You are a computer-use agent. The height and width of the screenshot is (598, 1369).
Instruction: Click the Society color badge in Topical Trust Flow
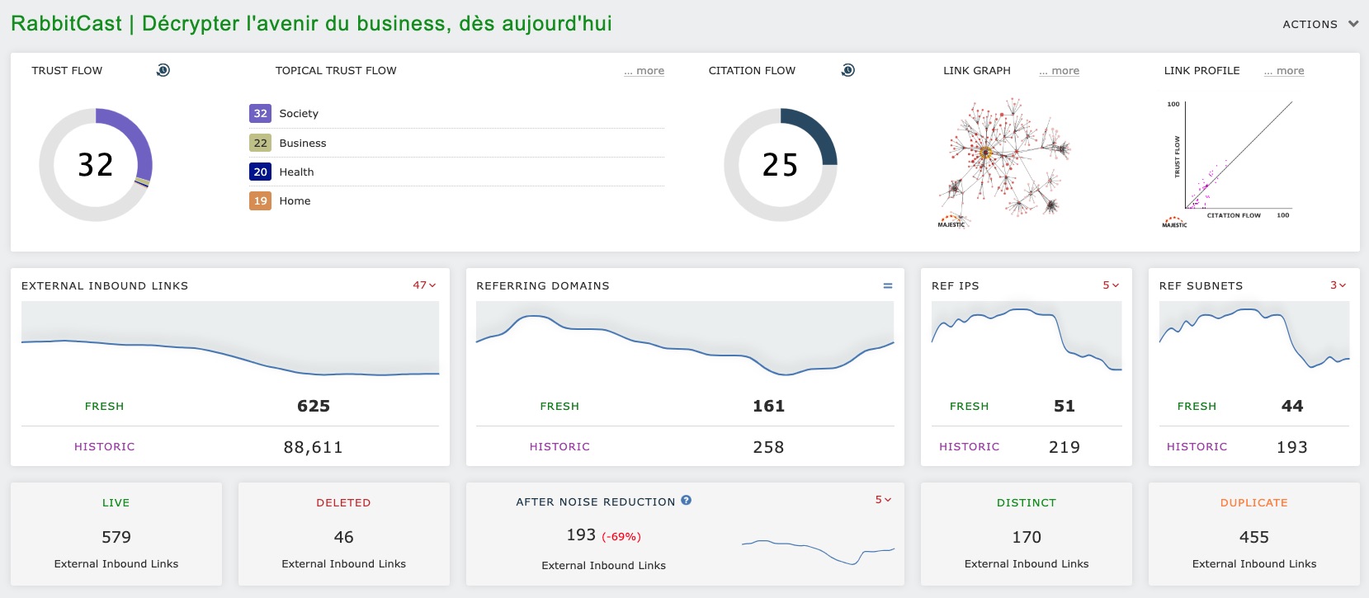tap(260, 113)
